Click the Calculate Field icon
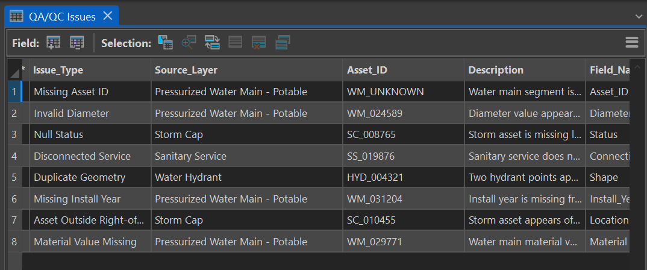 (77, 43)
